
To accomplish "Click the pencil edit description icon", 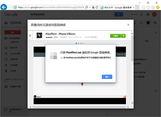I will tap(156, 91).
